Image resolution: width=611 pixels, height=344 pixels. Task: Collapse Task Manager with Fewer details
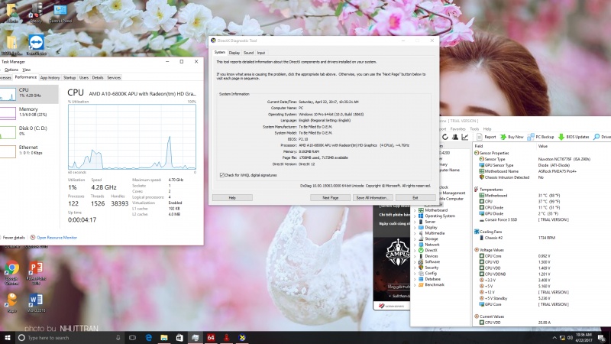(14, 238)
